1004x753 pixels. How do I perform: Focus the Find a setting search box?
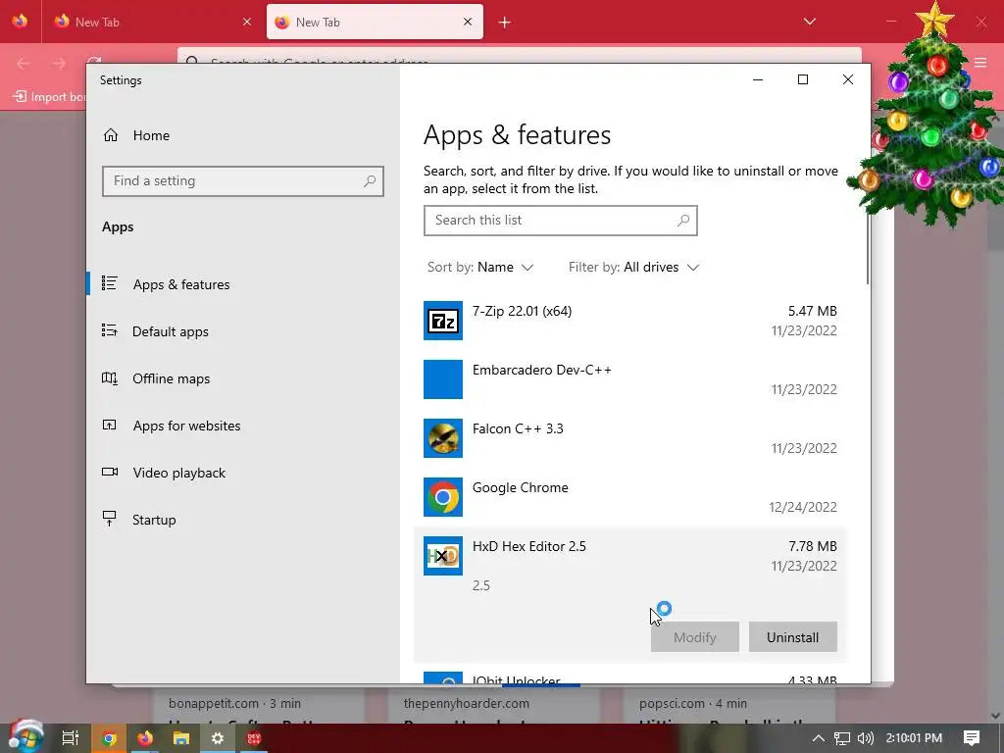click(243, 181)
